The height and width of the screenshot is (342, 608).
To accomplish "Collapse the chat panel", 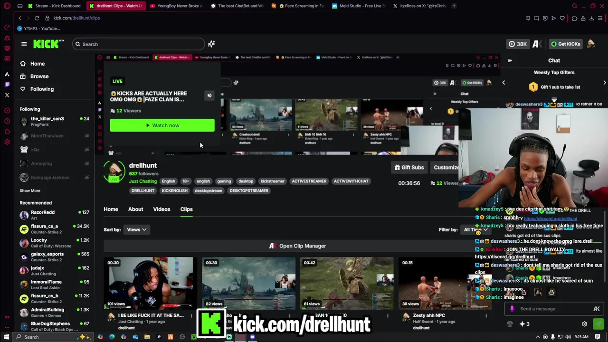I will click(x=510, y=61).
